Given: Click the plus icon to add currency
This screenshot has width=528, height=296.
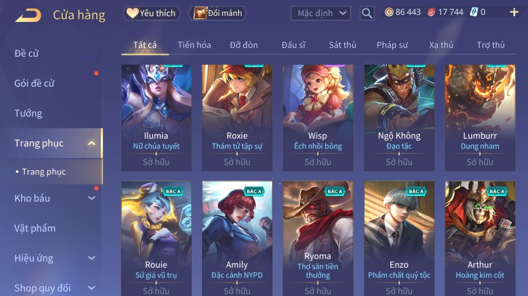Looking at the screenshot, I should (514, 12).
